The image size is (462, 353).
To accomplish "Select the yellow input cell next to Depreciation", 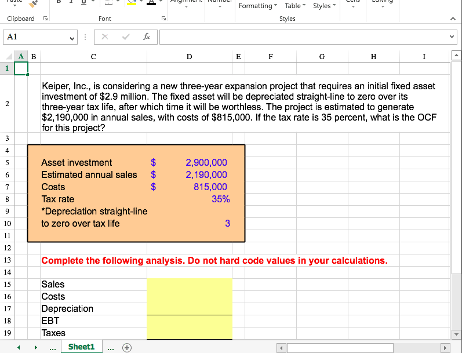I will pyautogui.click(x=190, y=309).
